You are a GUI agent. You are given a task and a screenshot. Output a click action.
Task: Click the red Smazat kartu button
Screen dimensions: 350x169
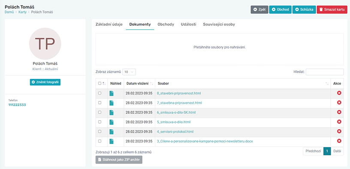[332, 9]
